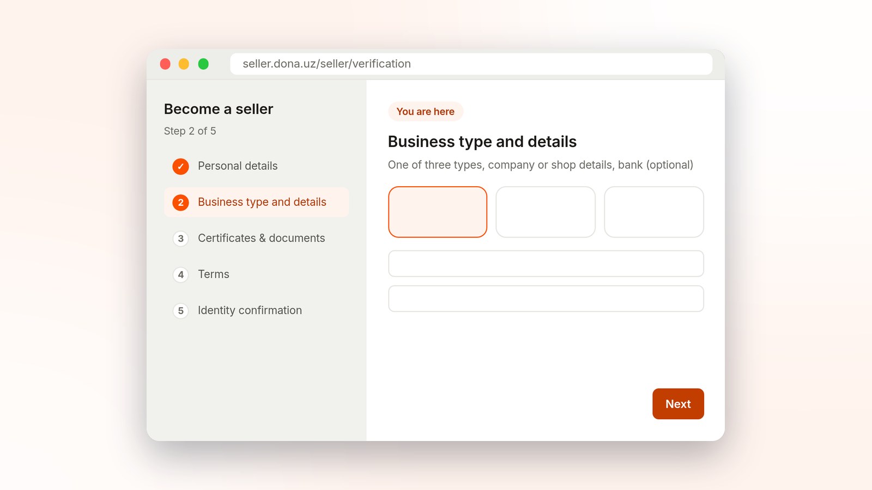The height and width of the screenshot is (490, 872).
Task: Maximize the window with the green button
Action: (x=203, y=64)
